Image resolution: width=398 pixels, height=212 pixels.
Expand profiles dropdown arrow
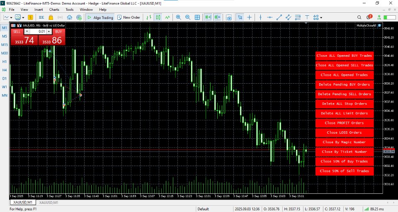click(23, 17)
